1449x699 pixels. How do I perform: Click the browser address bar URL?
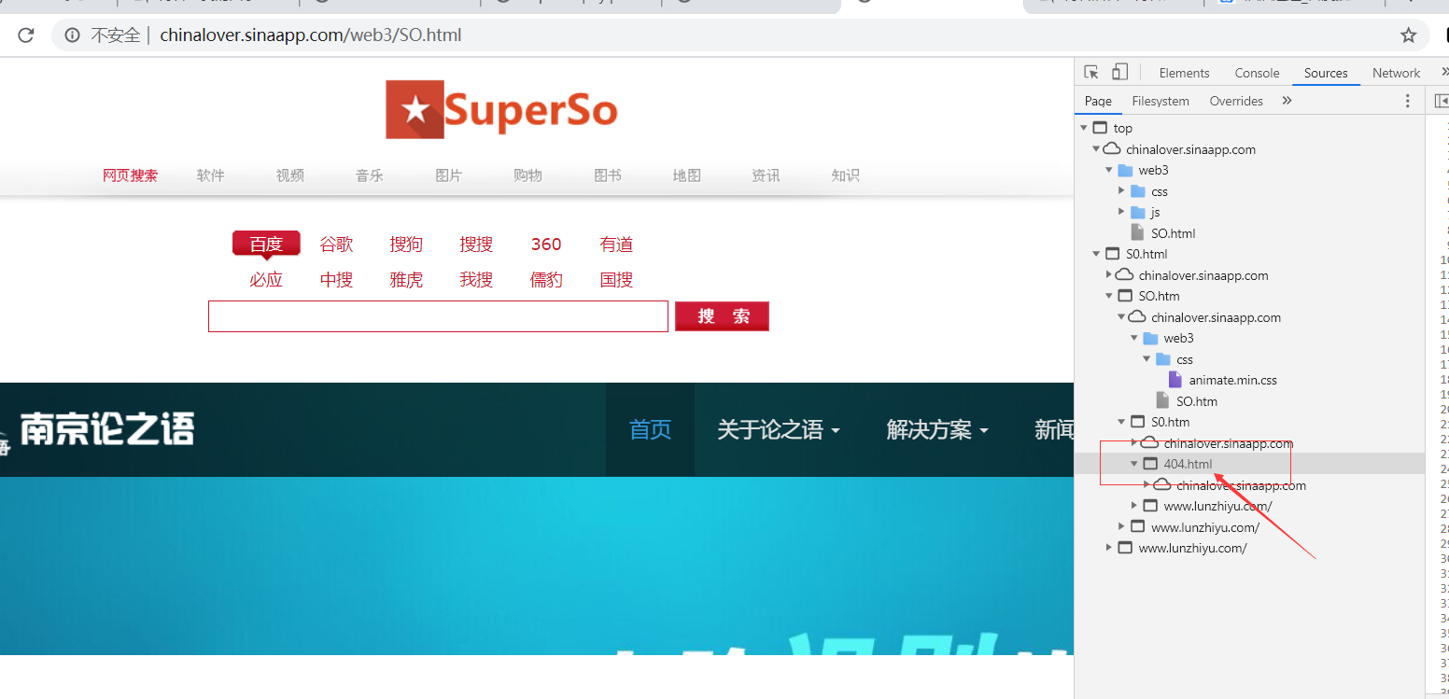pos(311,35)
